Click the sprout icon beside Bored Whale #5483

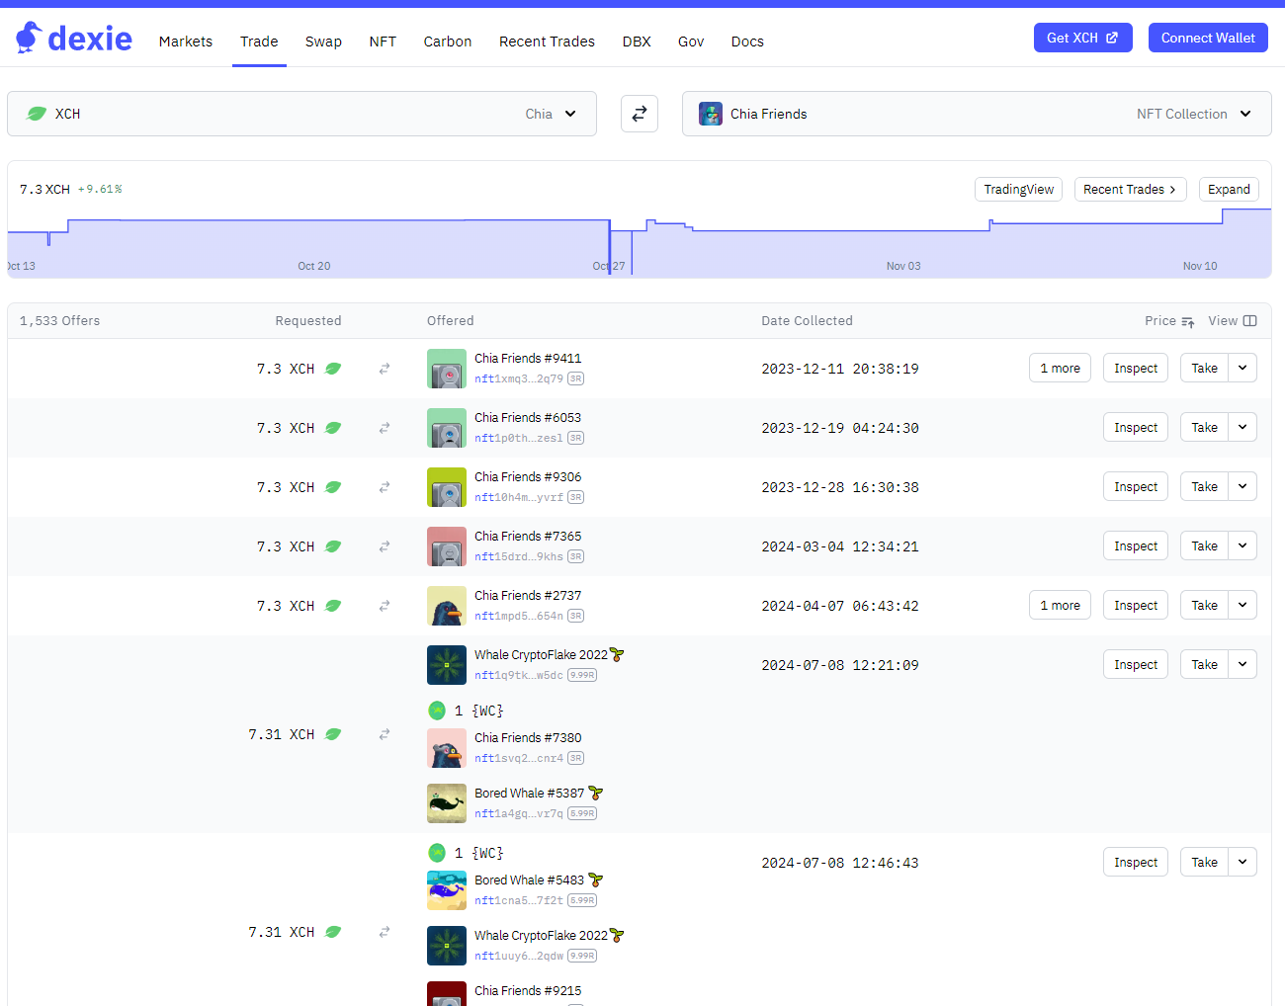(596, 880)
